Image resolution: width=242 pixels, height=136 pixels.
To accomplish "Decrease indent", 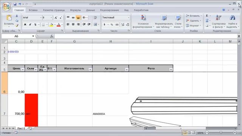I will pos(84,24).
